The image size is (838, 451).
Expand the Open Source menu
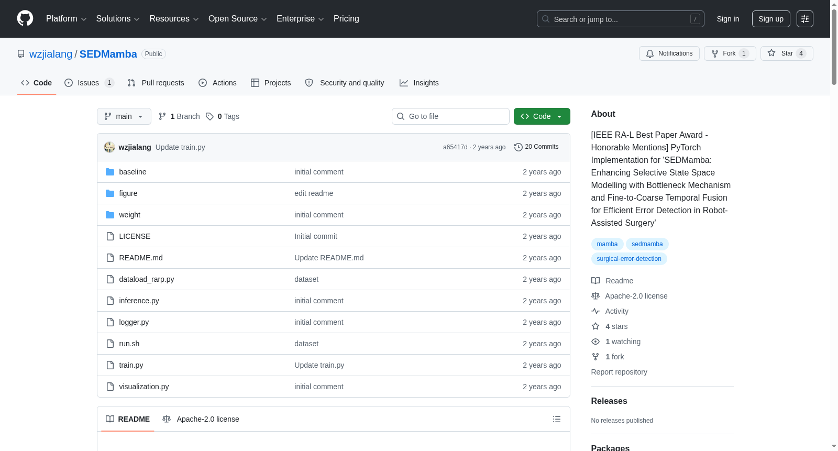[x=238, y=19]
